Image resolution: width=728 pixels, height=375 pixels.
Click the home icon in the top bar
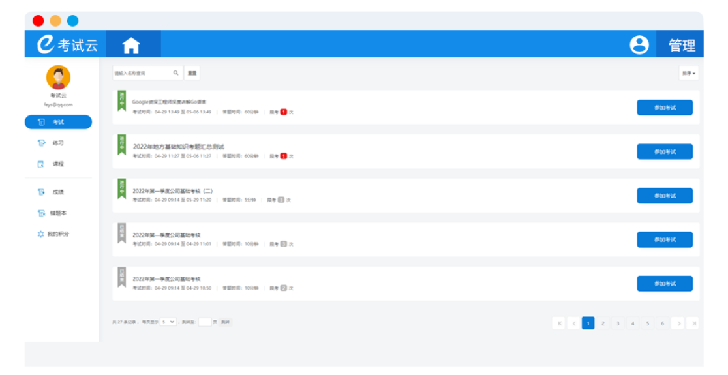(x=131, y=45)
